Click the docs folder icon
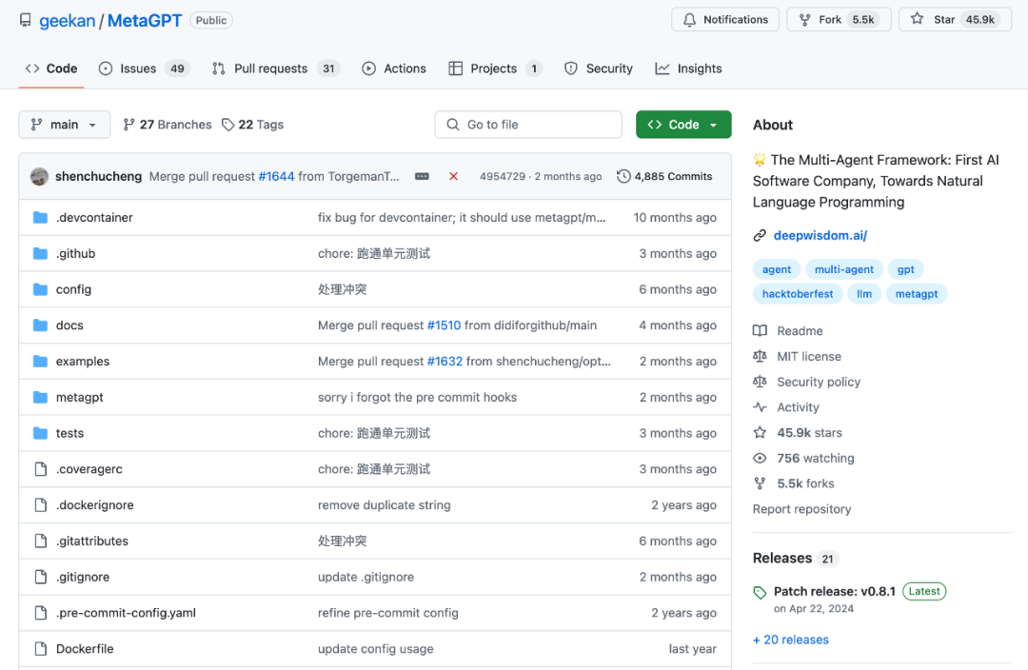This screenshot has width=1028, height=670. [41, 325]
